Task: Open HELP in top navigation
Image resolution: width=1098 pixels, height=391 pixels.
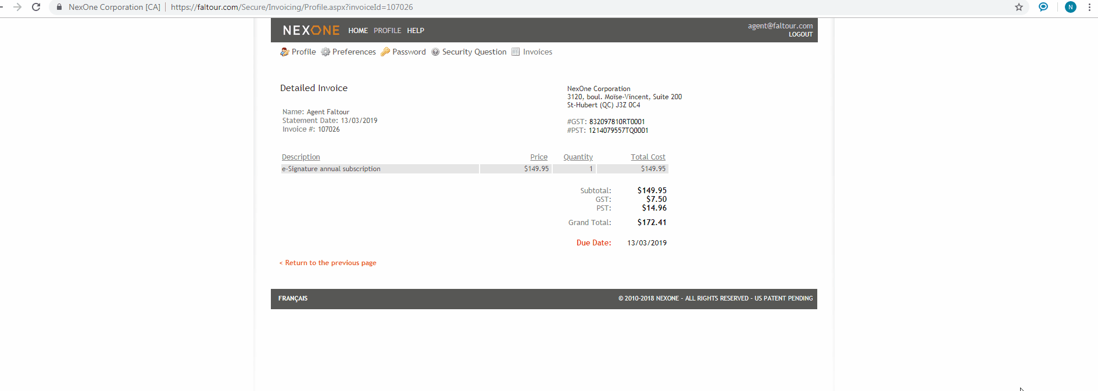Action: (416, 31)
